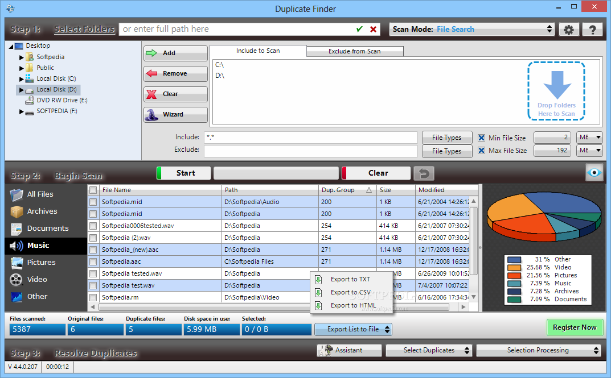This screenshot has width=611, height=378.
Task: Select the Documents category
Action: (x=47, y=229)
